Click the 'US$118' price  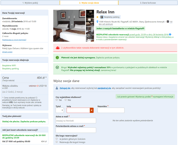pyautogui.click(x=42, y=86)
